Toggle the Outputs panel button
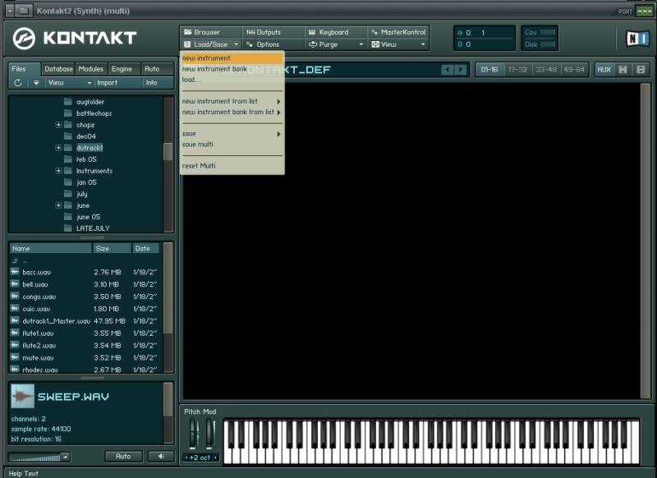 coord(274,32)
